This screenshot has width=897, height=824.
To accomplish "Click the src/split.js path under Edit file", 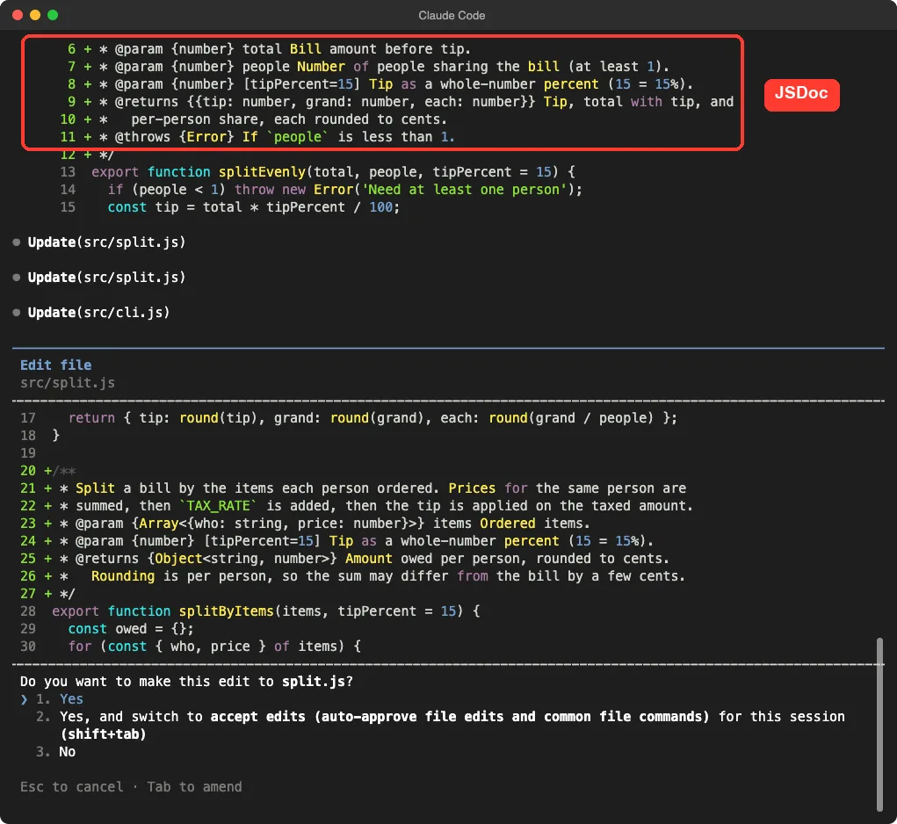I will [68, 382].
